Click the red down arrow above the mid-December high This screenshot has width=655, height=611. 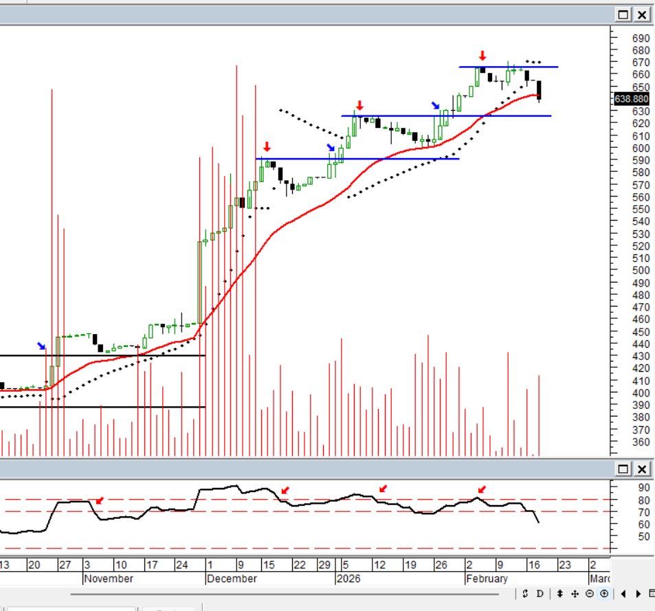coord(267,146)
